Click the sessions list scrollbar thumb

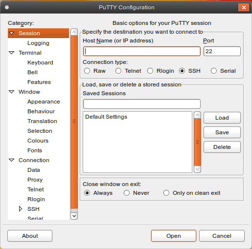[197, 142]
